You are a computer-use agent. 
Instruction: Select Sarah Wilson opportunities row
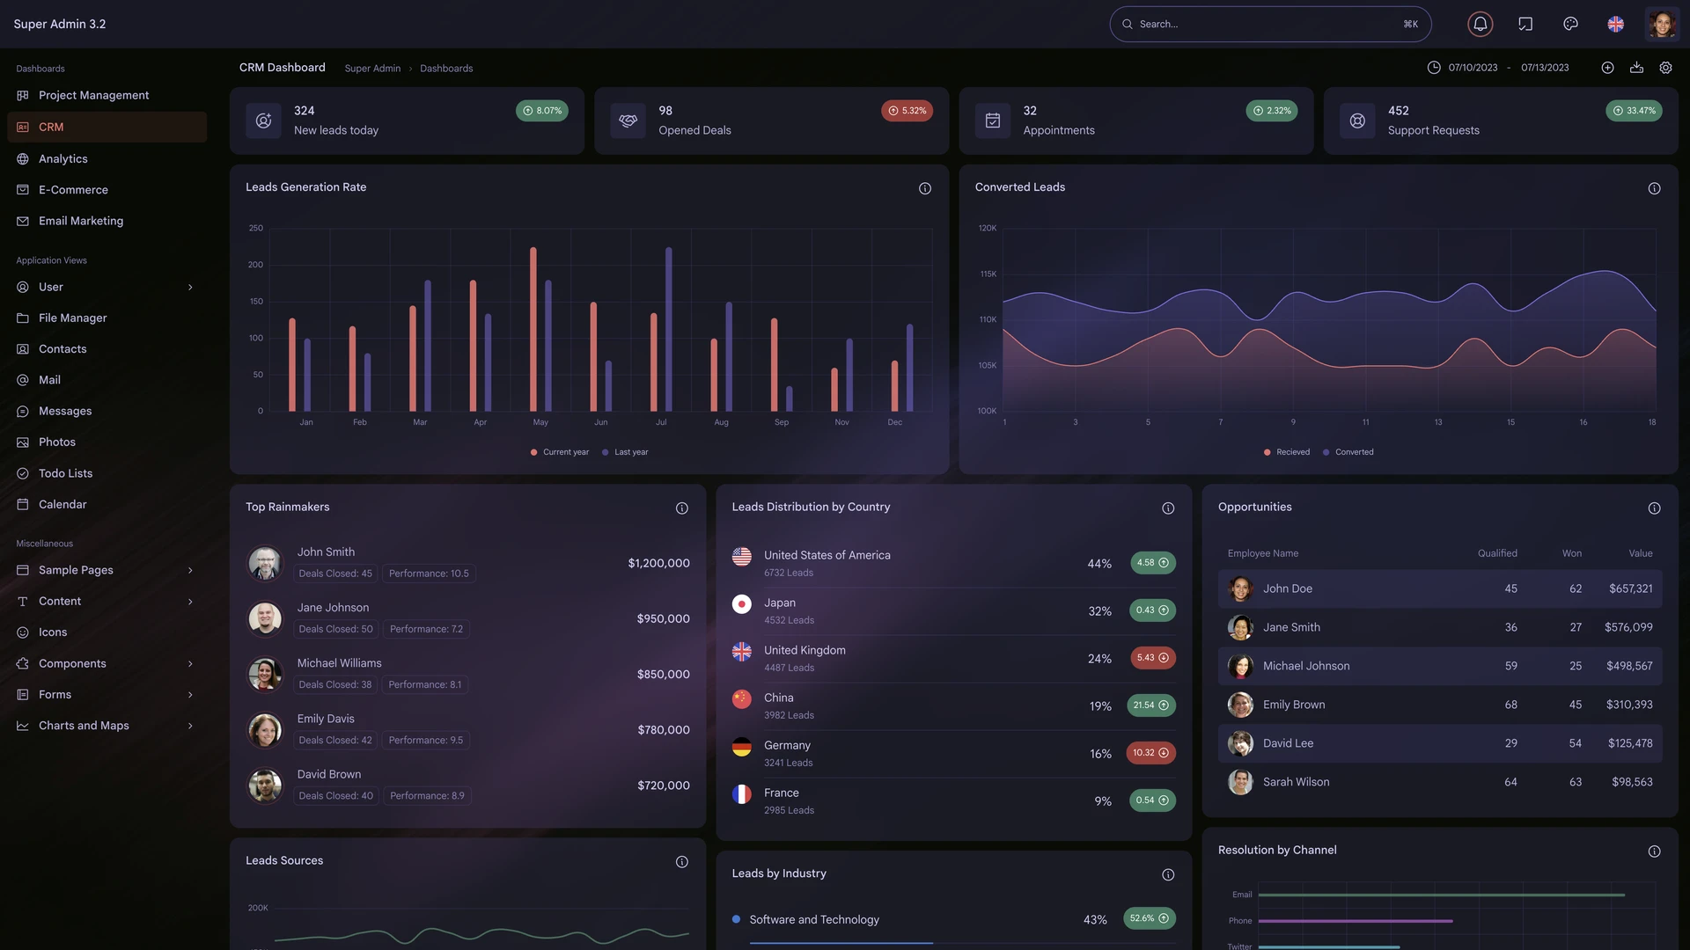point(1440,782)
